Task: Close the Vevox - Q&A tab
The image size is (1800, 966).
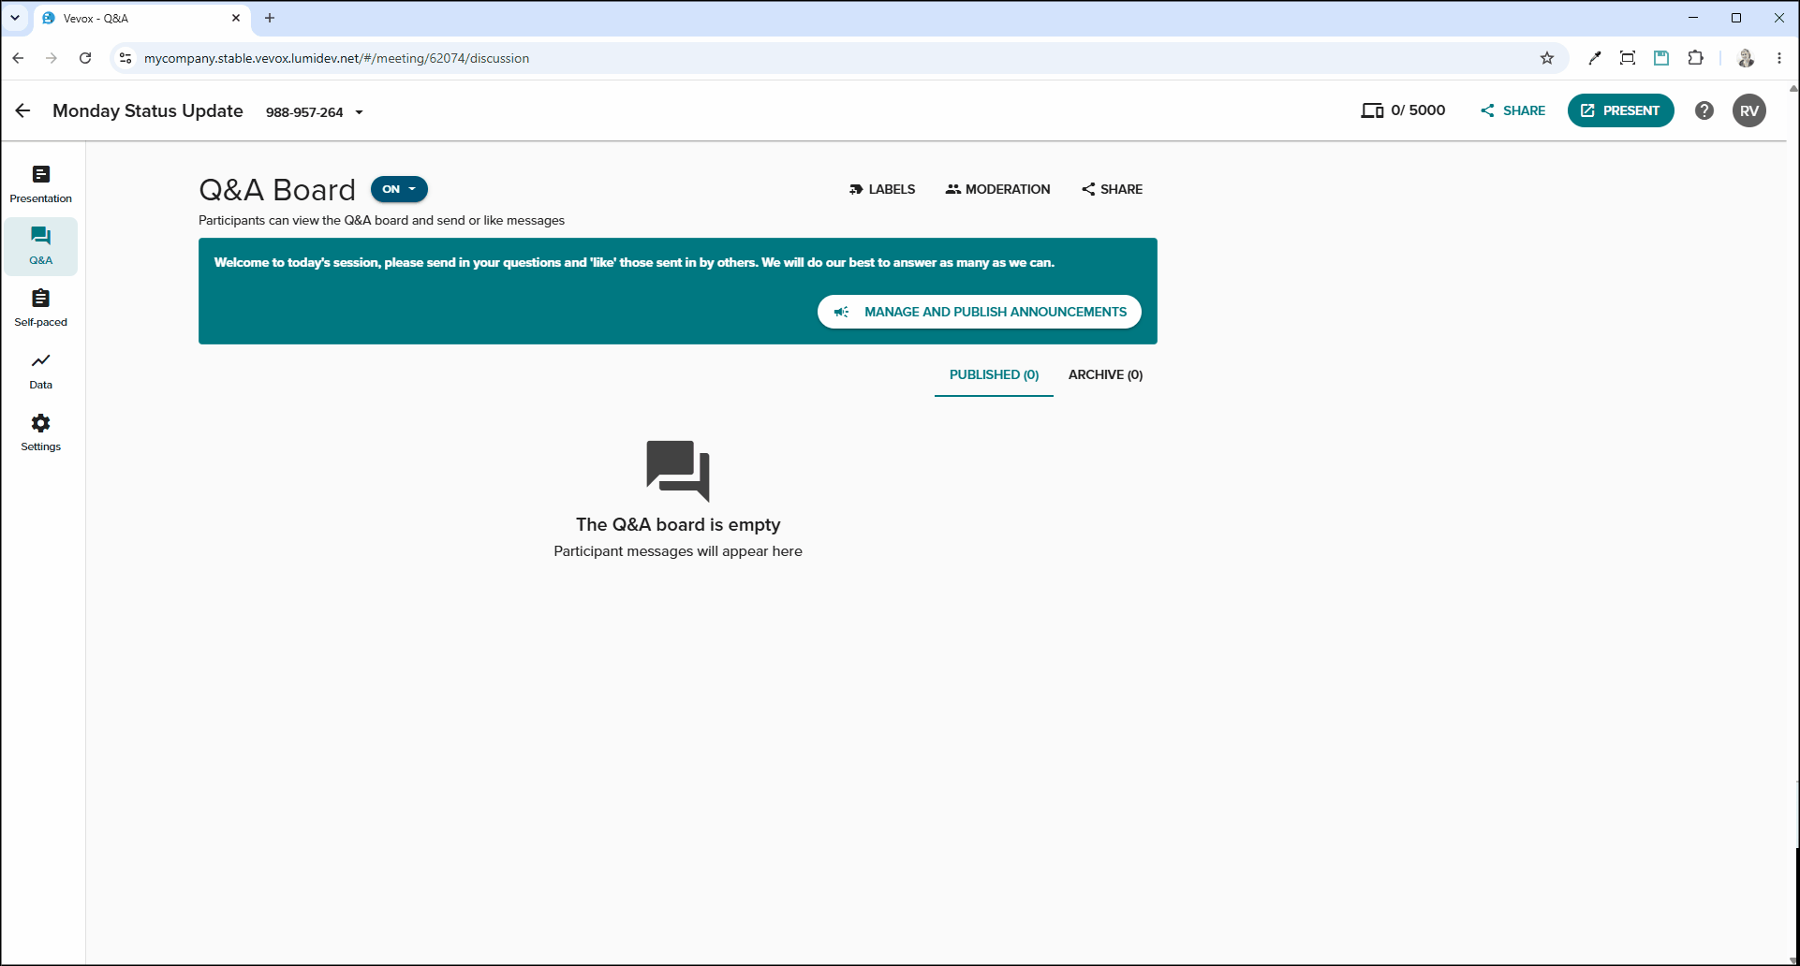Action: [236, 18]
